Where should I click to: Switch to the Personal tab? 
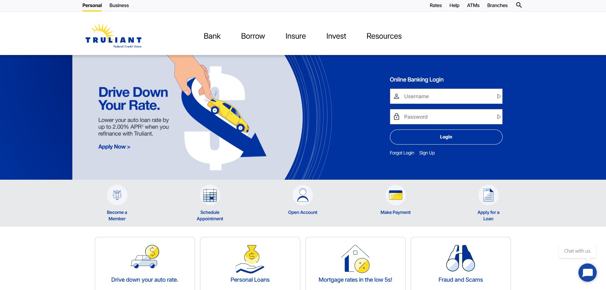[x=92, y=5]
